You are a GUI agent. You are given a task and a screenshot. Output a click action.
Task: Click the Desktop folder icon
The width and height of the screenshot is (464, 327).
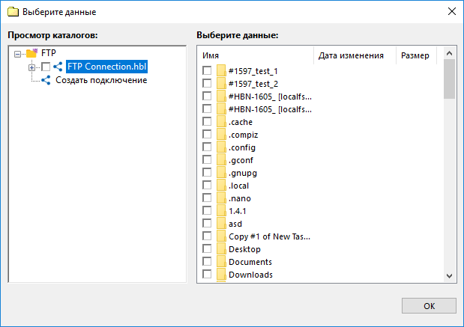coord(221,248)
